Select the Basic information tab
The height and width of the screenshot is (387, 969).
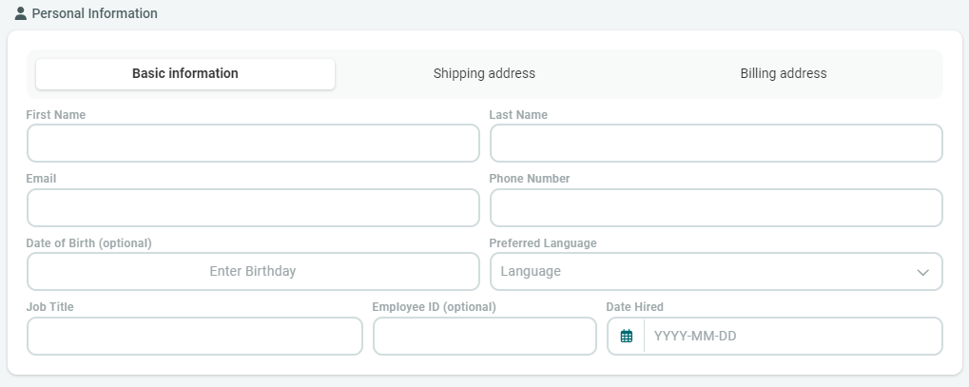click(185, 74)
